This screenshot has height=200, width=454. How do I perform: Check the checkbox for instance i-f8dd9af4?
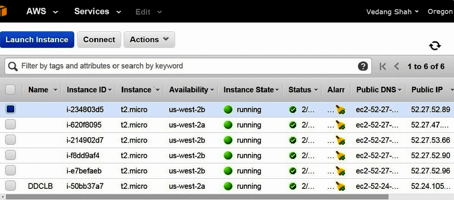[x=11, y=155]
